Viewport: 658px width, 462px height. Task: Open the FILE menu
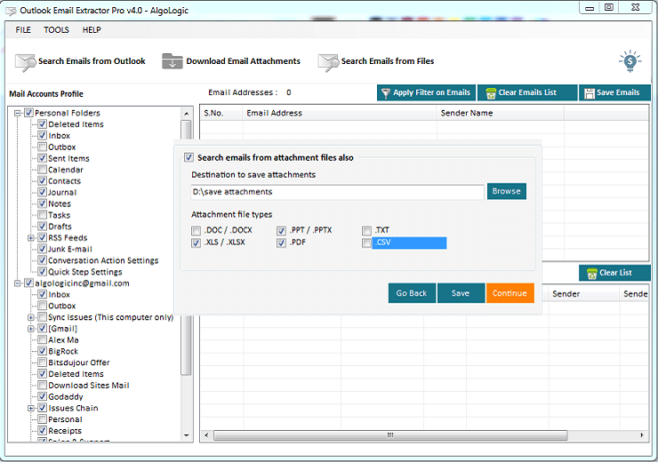point(23,29)
